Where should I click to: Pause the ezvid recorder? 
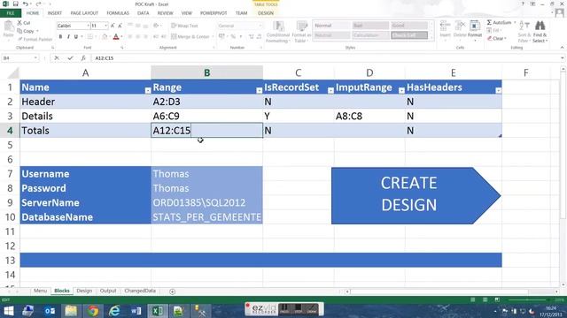coord(285,308)
